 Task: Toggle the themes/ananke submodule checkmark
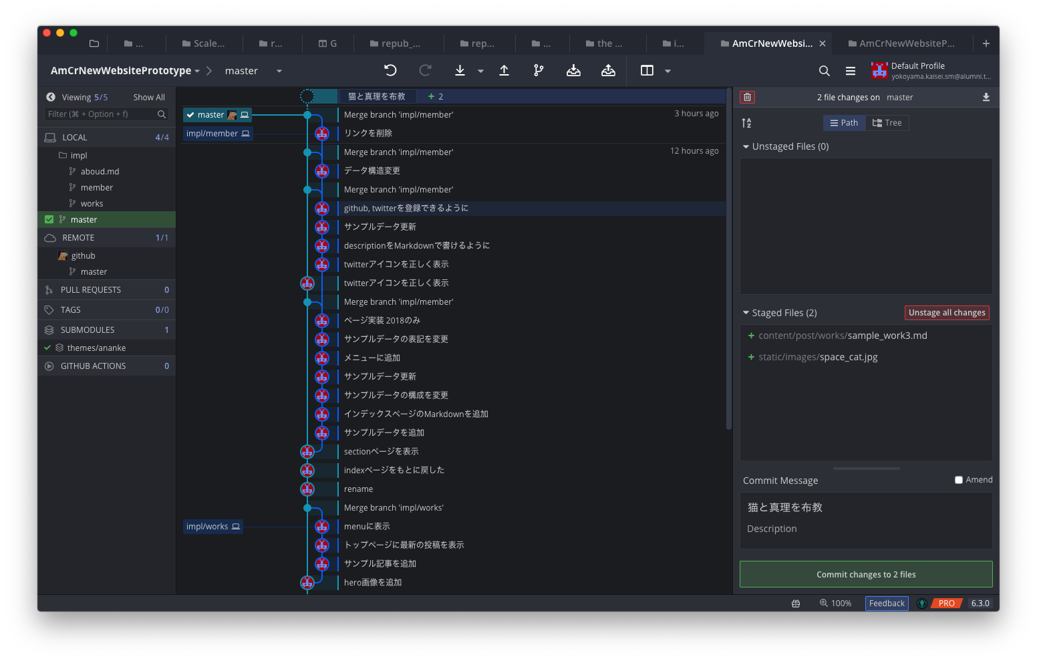tap(47, 348)
